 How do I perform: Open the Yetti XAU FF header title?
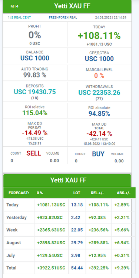point(72,6)
